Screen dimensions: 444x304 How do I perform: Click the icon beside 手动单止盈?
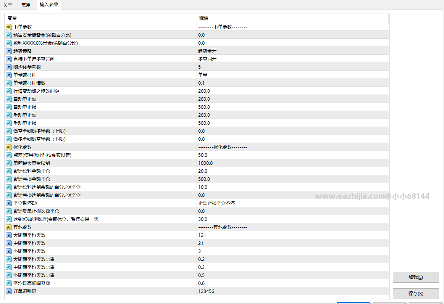[8, 115]
